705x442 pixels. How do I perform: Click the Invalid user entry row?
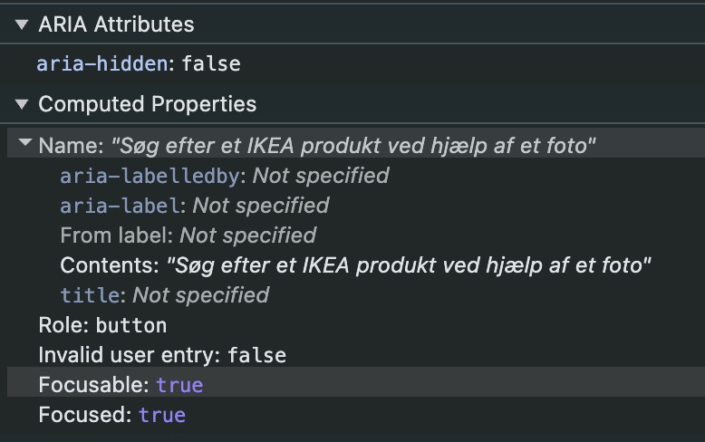(162, 355)
